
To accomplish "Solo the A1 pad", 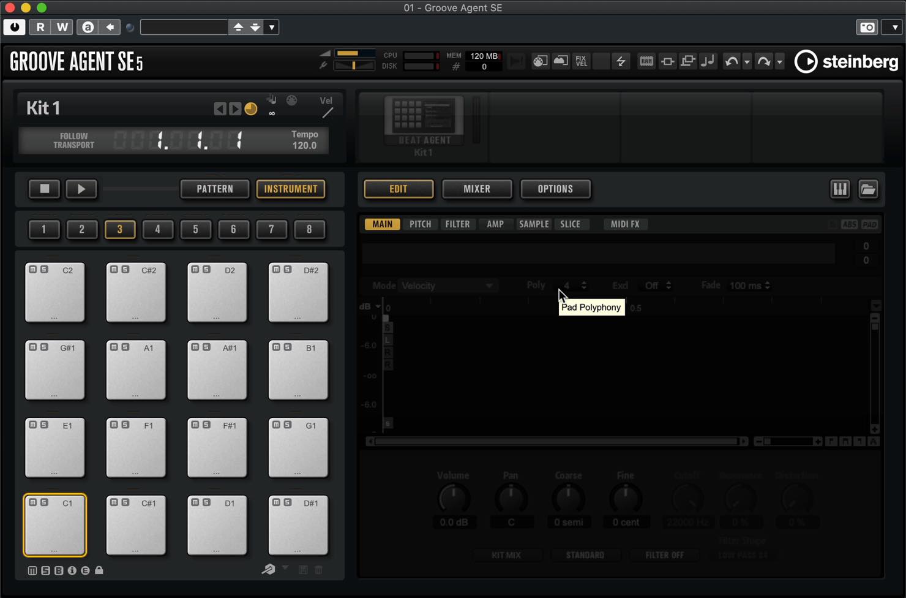I will (125, 347).
